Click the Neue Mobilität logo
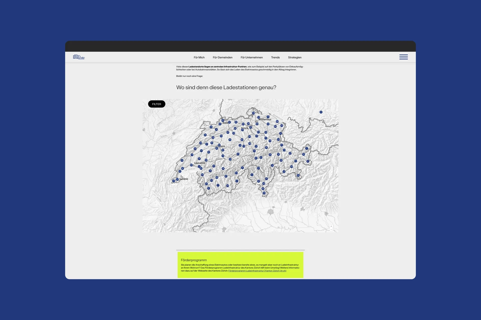 tap(78, 57)
